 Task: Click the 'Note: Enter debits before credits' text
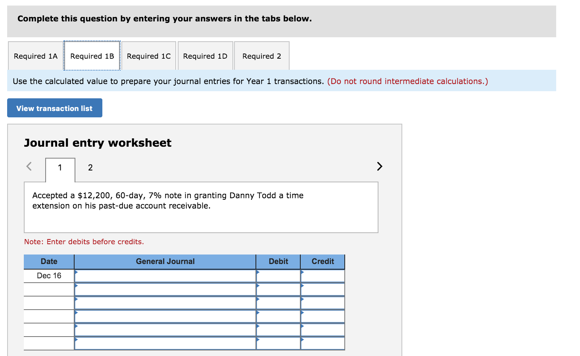point(84,241)
